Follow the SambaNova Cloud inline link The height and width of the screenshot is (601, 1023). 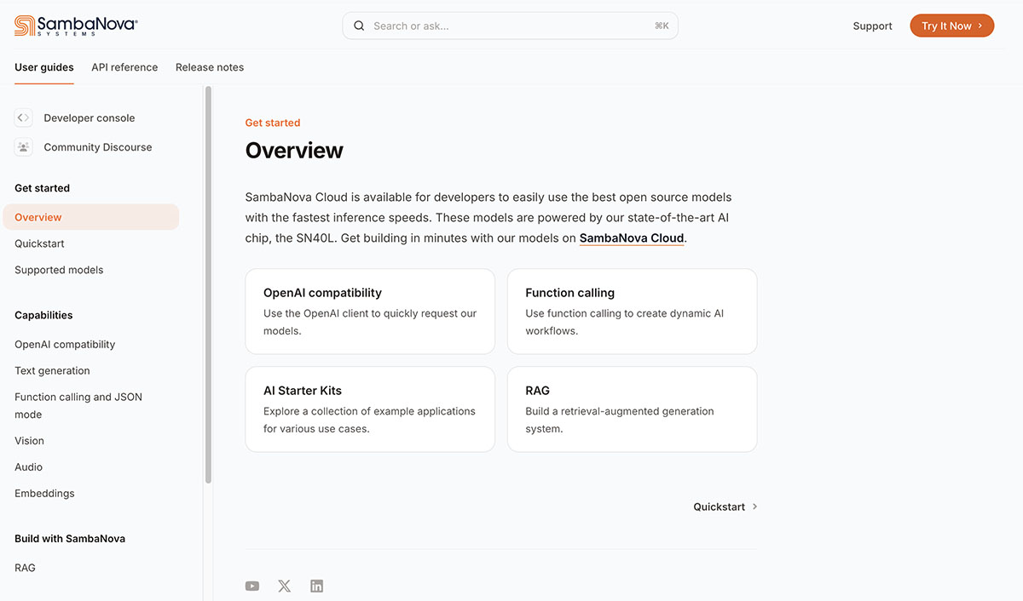[632, 238]
